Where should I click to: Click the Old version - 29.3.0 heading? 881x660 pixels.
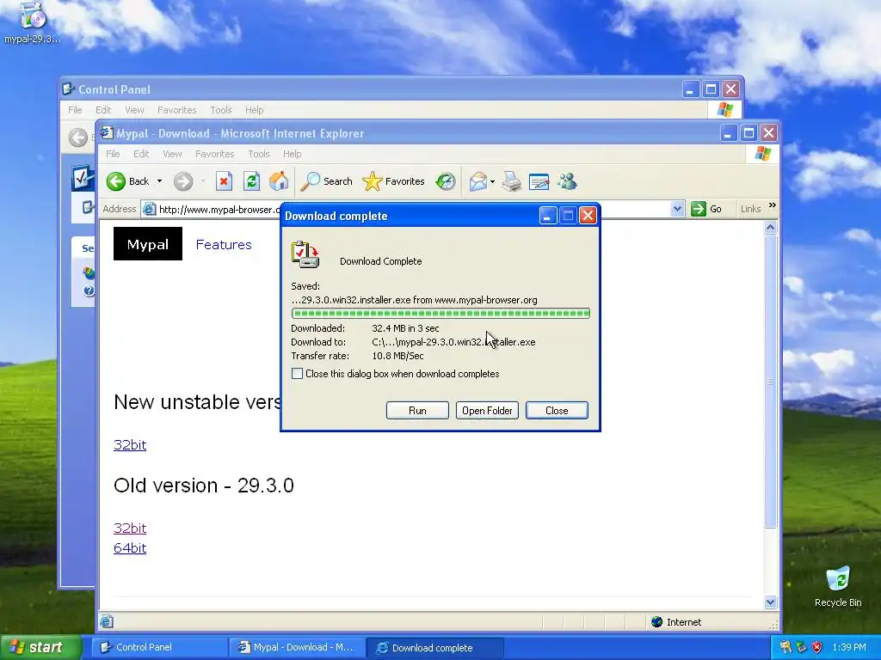203,486
